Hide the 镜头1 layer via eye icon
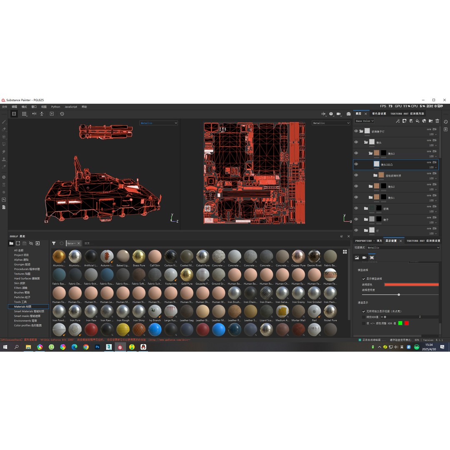Image resolution: width=450 pixels, height=450 pixels. click(x=356, y=197)
